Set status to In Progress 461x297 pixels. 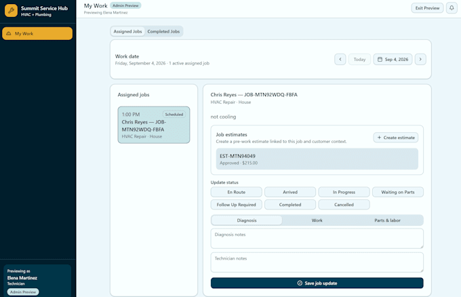coord(344,192)
